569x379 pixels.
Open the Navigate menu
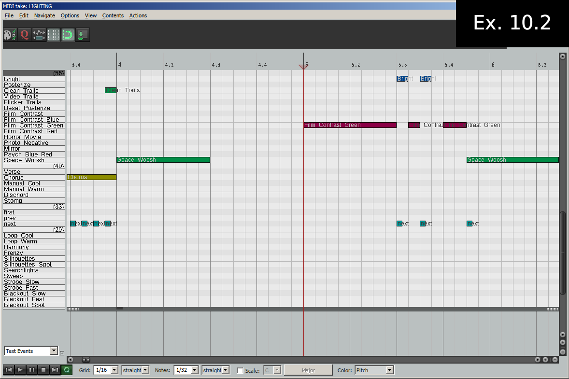[x=44, y=15]
